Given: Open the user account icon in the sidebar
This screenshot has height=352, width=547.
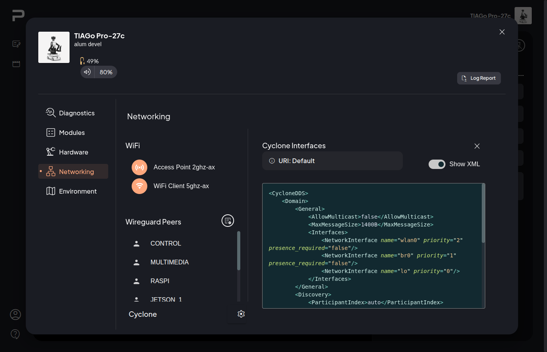Looking at the screenshot, I should pyautogui.click(x=15, y=314).
